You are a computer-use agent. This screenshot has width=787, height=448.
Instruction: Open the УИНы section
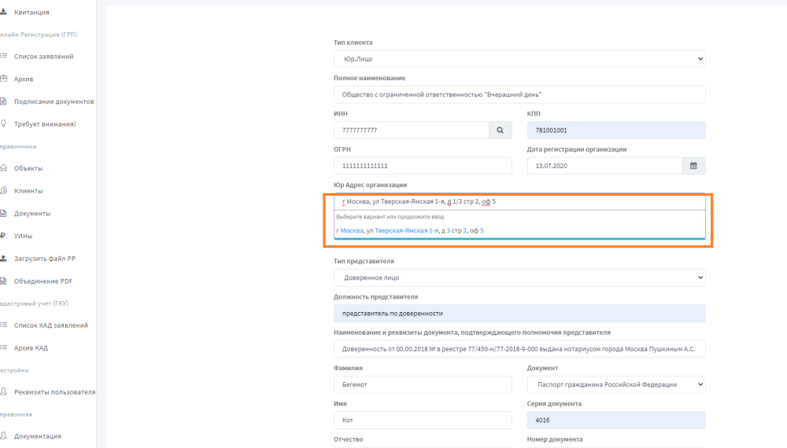23,236
